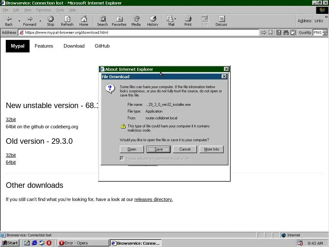Open the Media toolbar button
The width and height of the screenshot is (329, 247).
coord(136,21)
